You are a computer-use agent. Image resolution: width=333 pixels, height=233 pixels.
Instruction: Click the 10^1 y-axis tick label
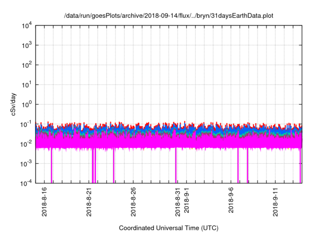pyautogui.click(x=27, y=84)
